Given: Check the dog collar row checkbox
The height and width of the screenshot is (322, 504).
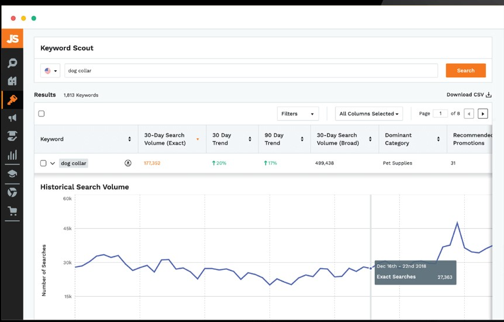Looking at the screenshot, I should coord(43,163).
